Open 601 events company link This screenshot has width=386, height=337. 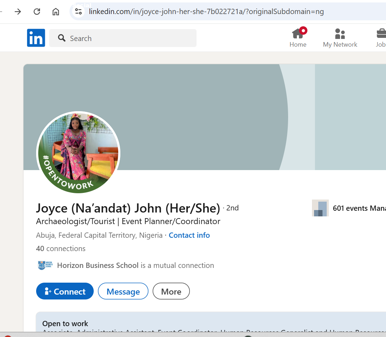click(x=359, y=208)
